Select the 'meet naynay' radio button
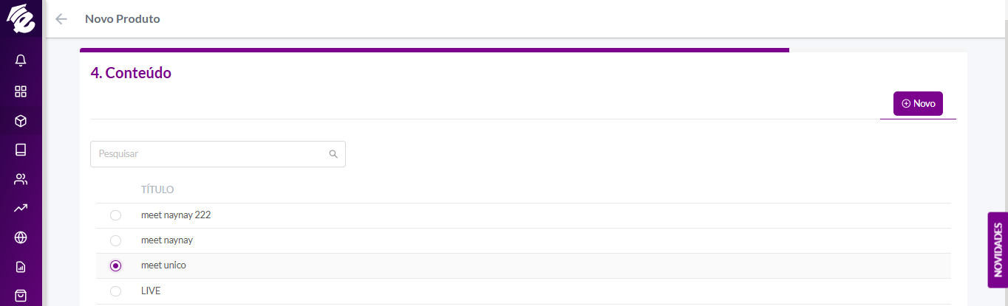This screenshot has height=306, width=1008. click(115, 240)
